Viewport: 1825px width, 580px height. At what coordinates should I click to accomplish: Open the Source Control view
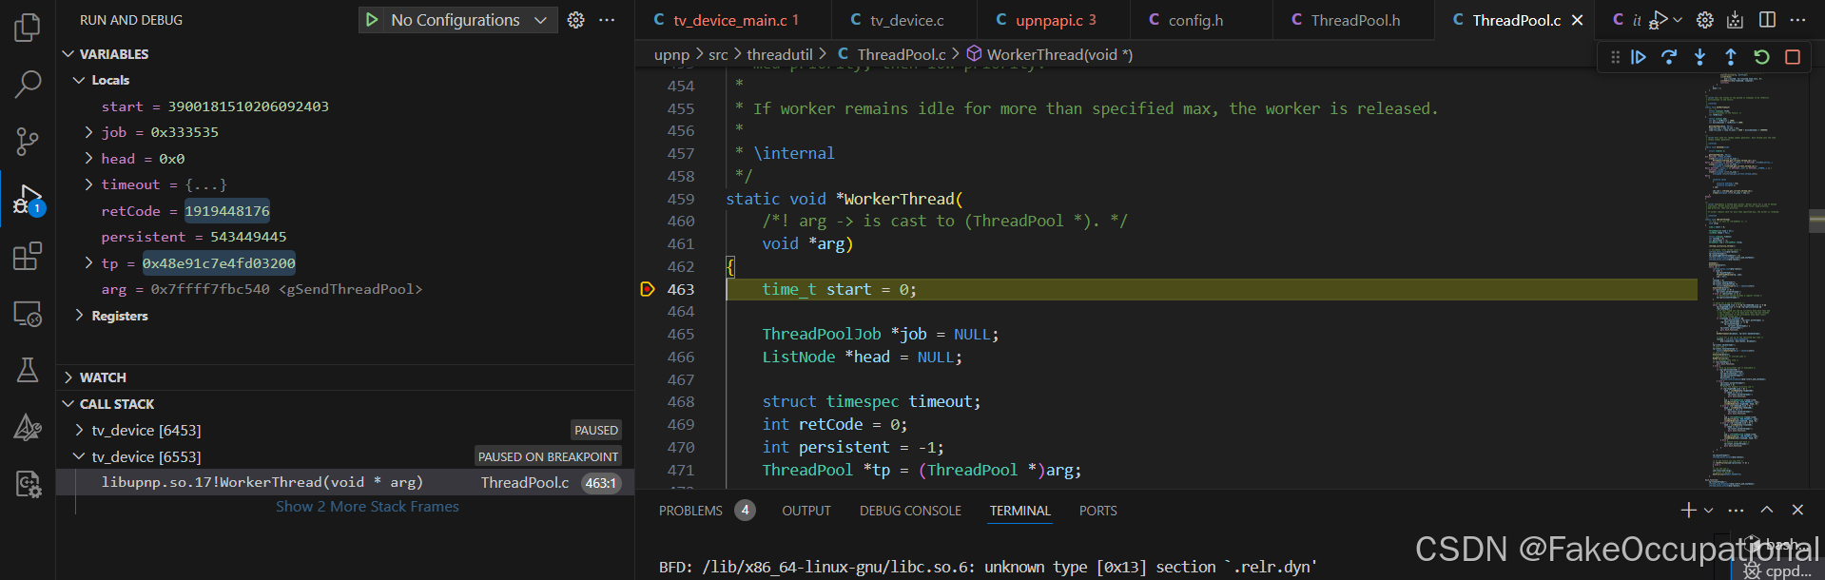tap(28, 142)
